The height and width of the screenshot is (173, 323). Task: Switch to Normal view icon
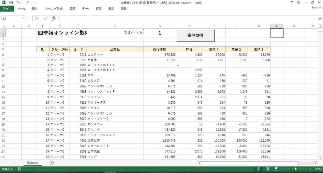pyautogui.click(x=259, y=169)
